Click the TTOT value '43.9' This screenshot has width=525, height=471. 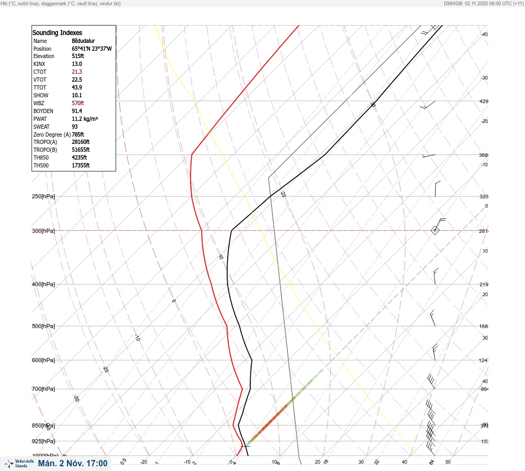(x=77, y=87)
